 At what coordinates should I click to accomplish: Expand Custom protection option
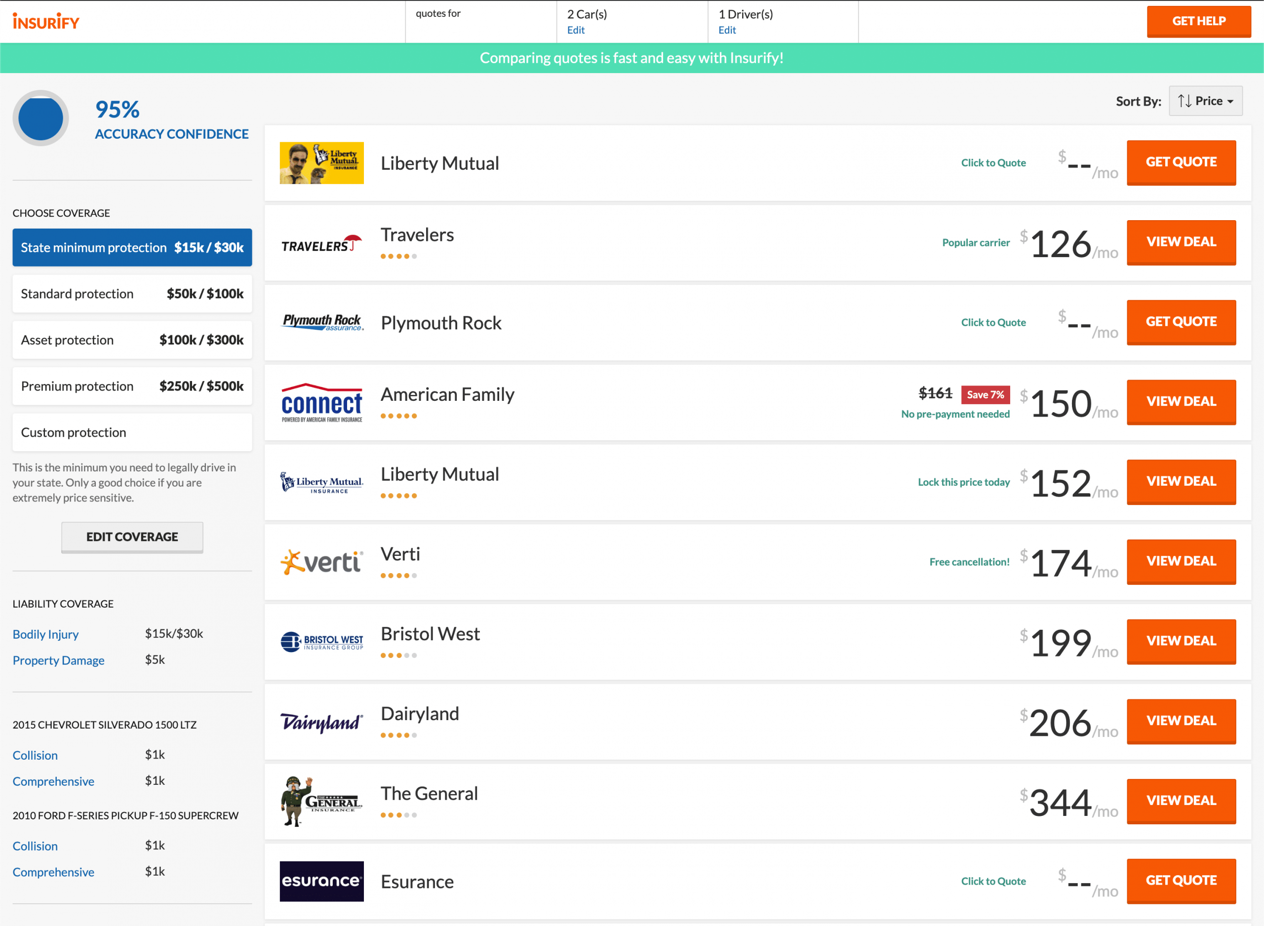131,430
